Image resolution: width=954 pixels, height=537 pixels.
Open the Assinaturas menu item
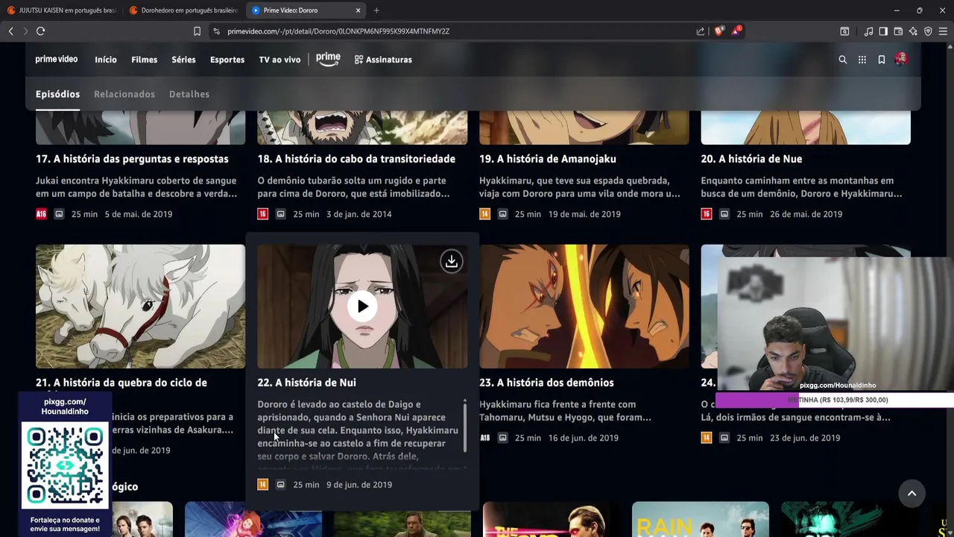tap(383, 60)
